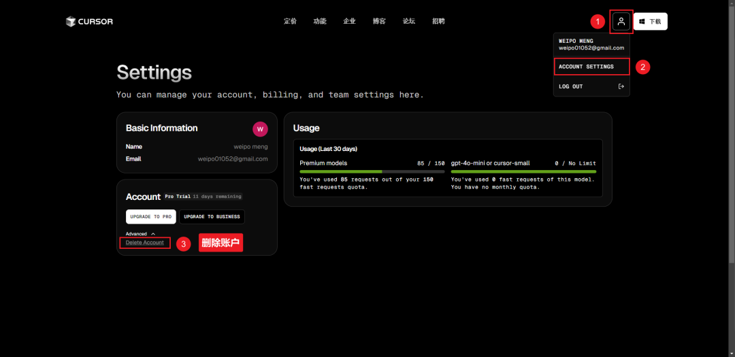Click the pink W avatar
Viewport: 735px width, 357px height.
point(259,129)
